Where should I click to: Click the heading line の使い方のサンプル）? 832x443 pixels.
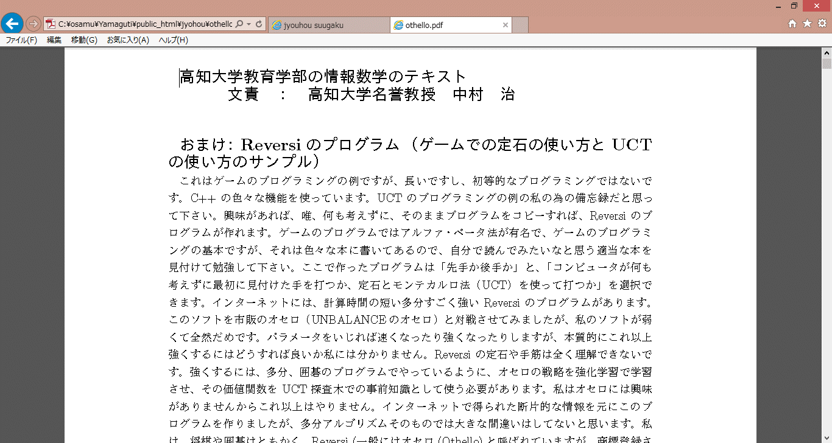[244, 162]
